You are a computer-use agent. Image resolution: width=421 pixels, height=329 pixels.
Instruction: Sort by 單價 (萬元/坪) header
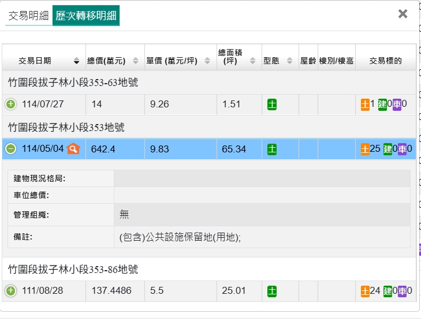(x=178, y=61)
